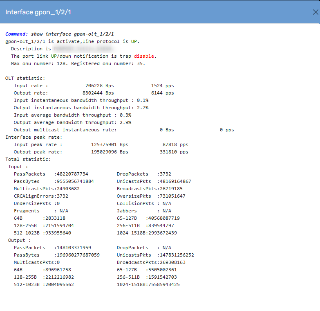Click the Total statistic heading
Image resolution: width=320 pixels, height=311 pixels.
28,159
